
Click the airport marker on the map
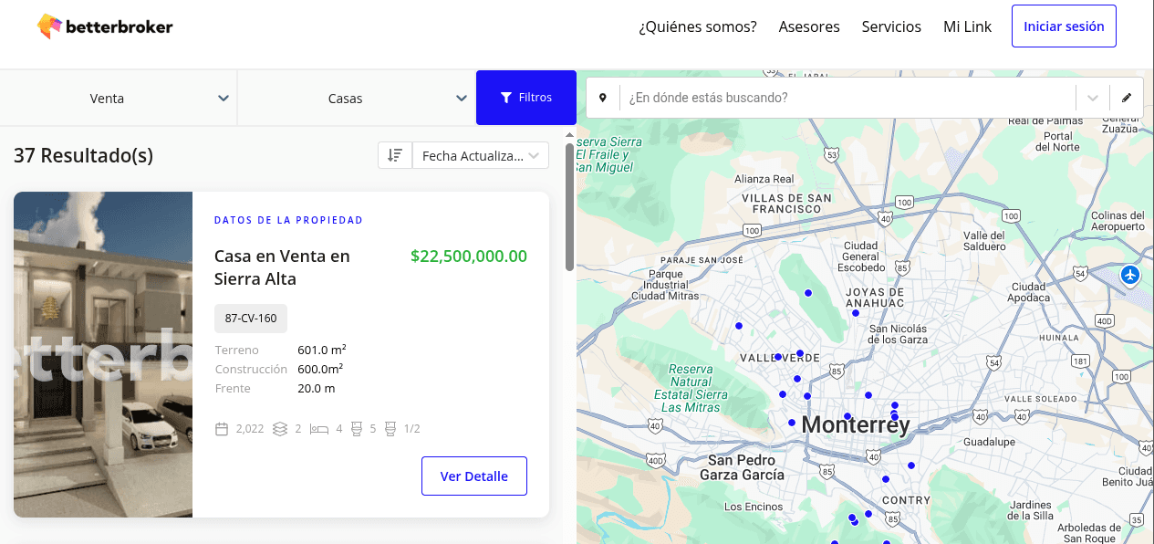tap(1130, 275)
